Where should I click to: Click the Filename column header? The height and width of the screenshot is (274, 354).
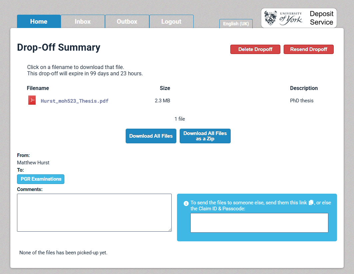coord(38,88)
